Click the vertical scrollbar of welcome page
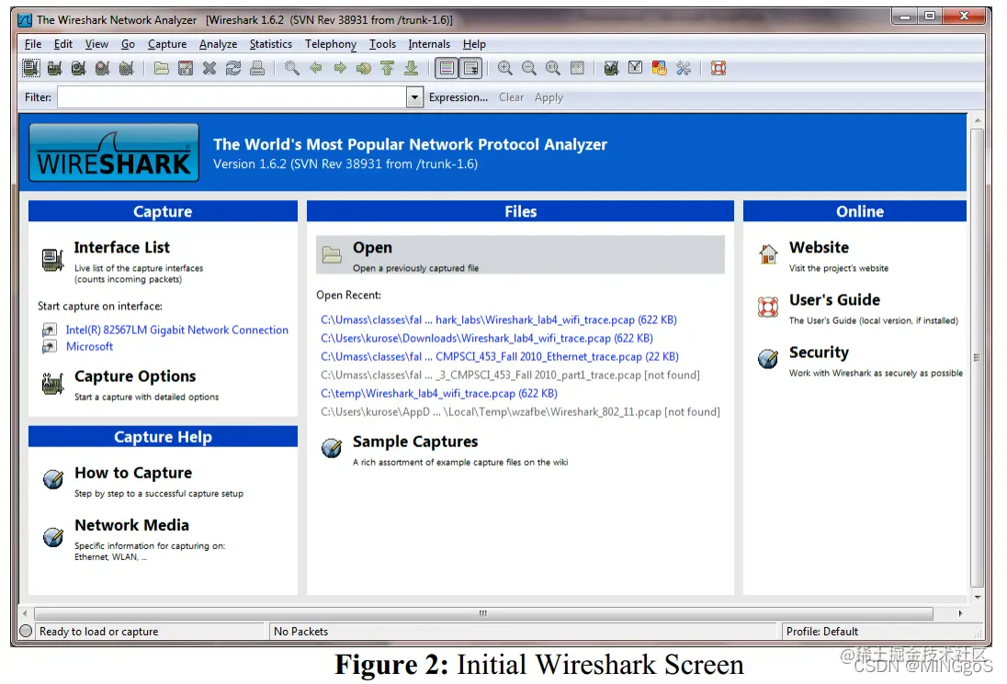 978,358
